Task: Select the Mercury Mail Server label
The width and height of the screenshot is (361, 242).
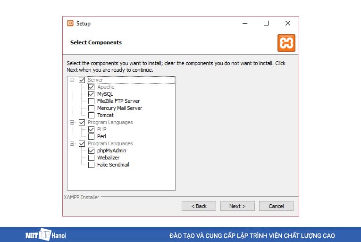Action: (x=119, y=108)
